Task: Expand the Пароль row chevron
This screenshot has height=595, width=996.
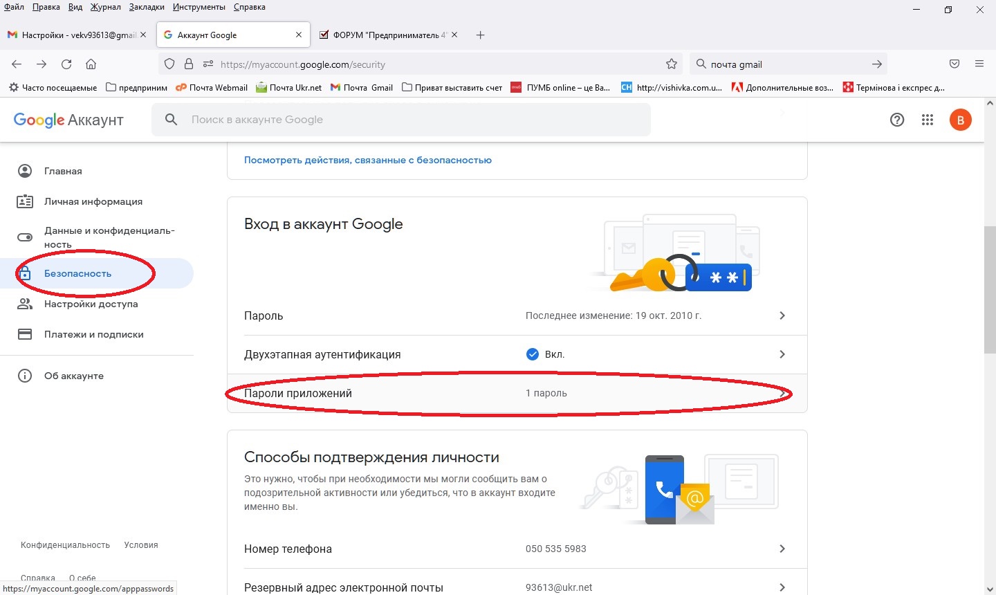Action: tap(782, 315)
